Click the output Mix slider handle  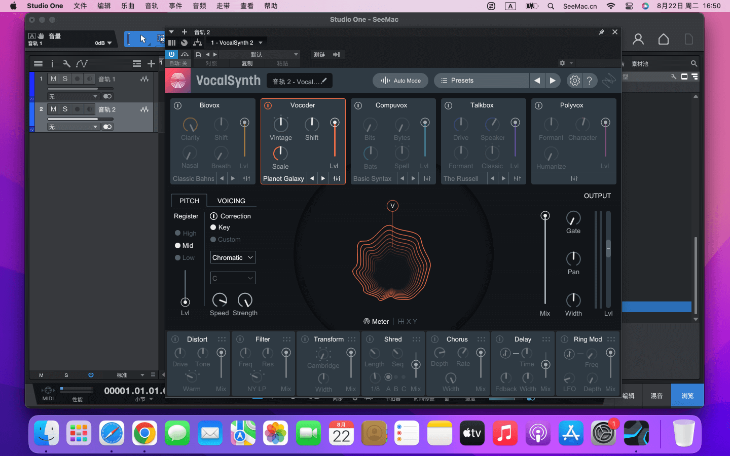(545, 216)
